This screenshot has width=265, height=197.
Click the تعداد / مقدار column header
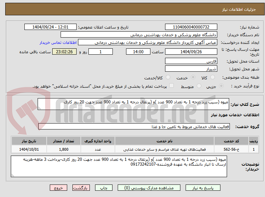(x=64, y=141)
